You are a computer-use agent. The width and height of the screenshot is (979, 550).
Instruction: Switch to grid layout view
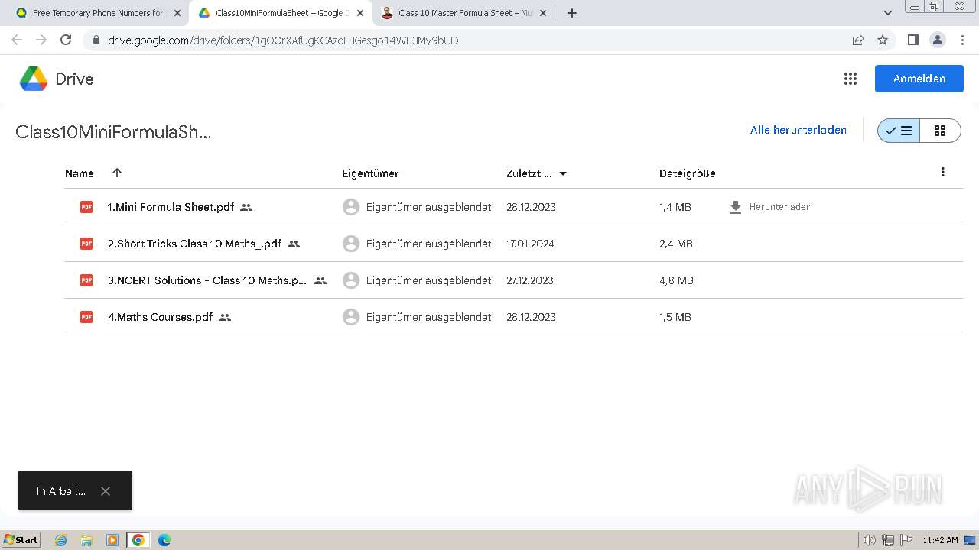(940, 131)
